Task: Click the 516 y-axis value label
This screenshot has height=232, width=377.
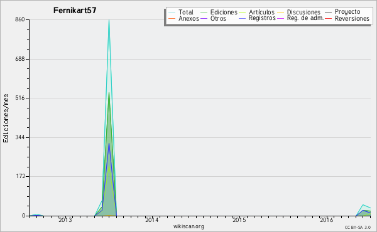Action: pyautogui.click(x=20, y=98)
